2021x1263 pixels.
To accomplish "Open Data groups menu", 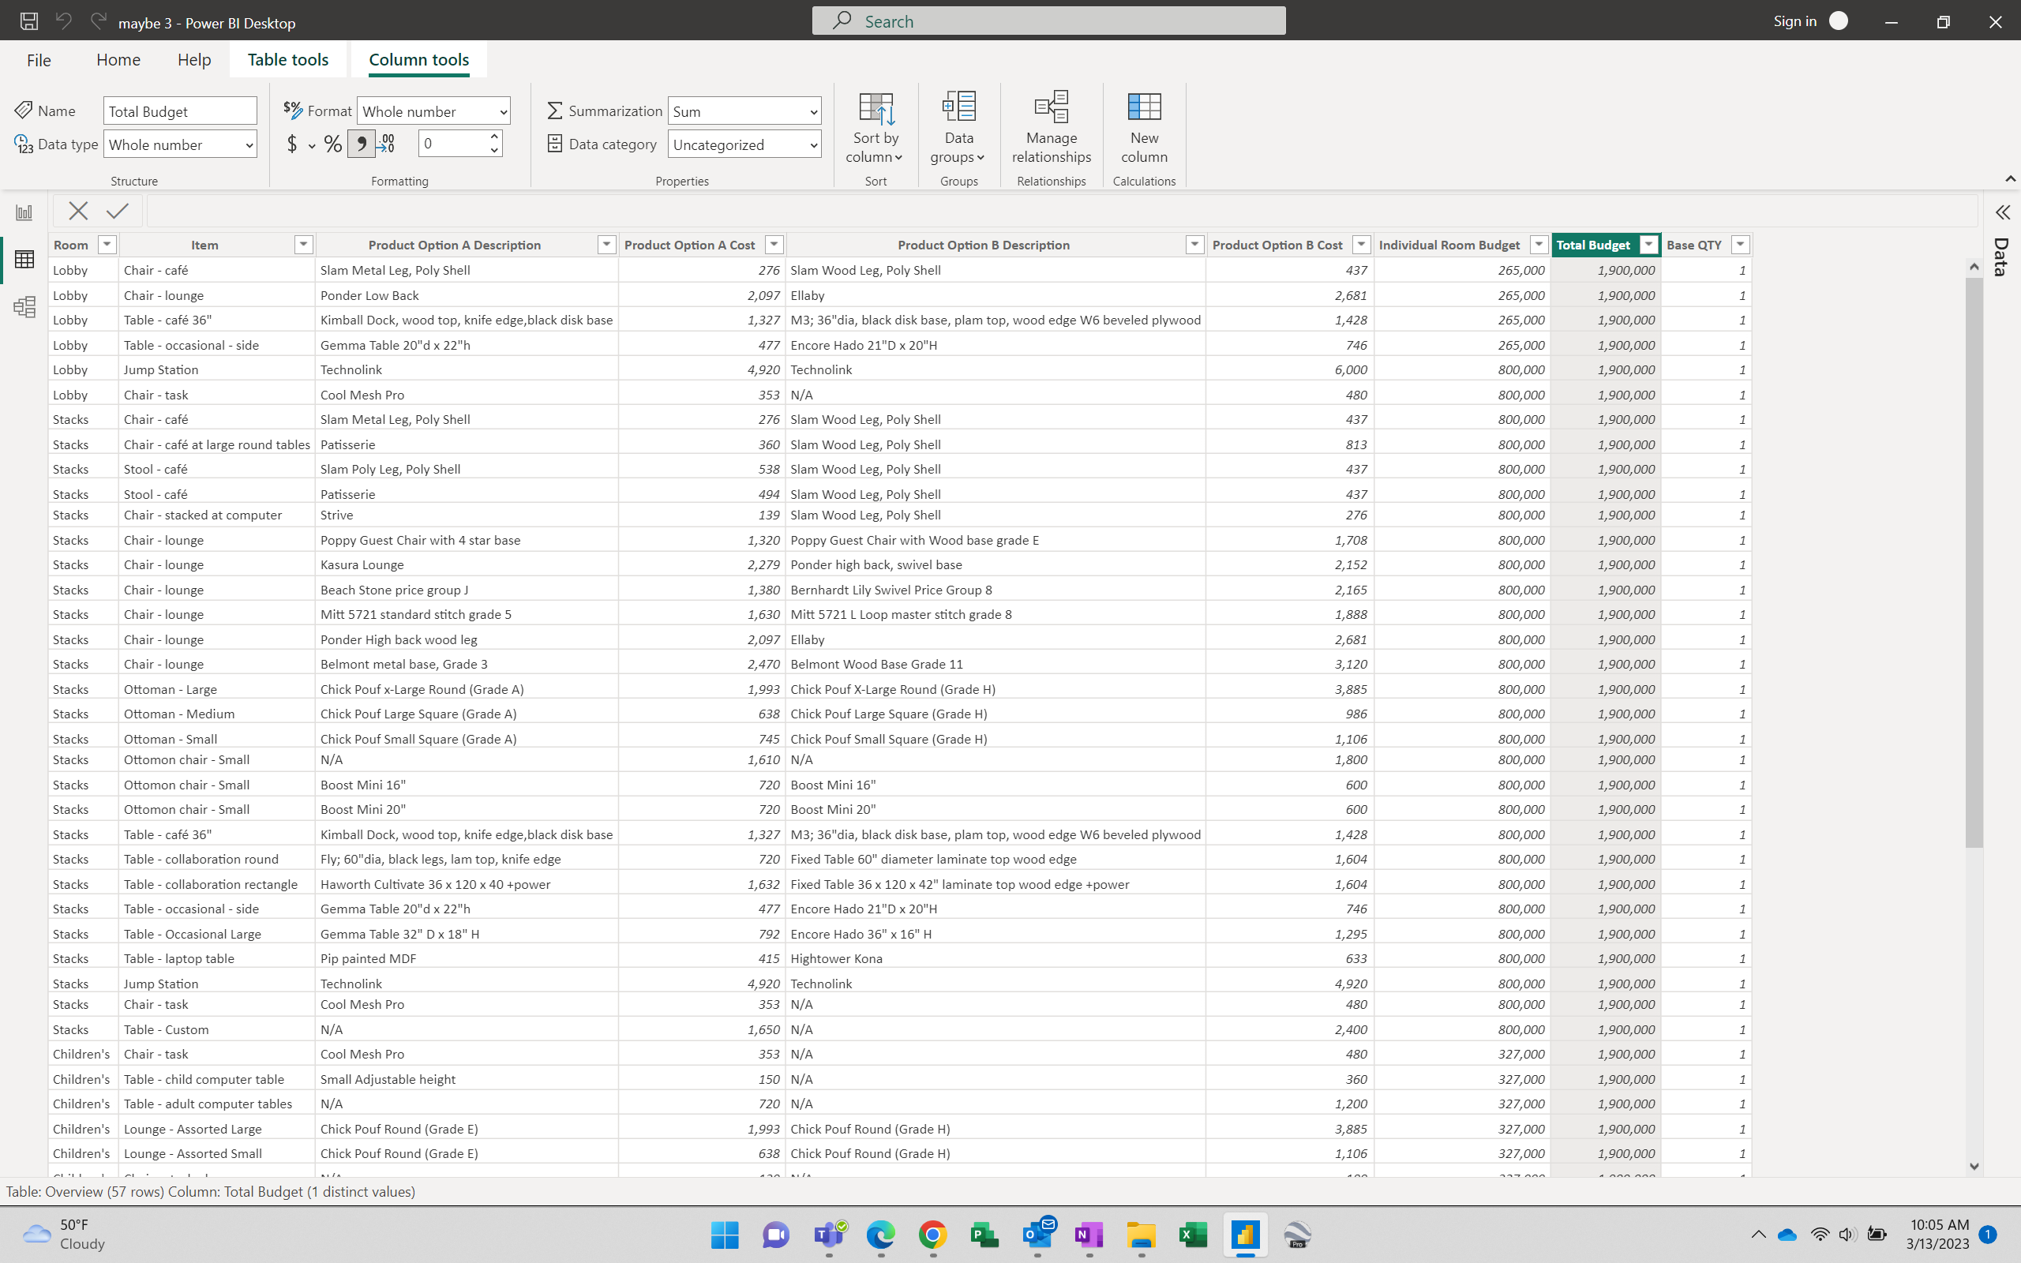I will 958,129.
